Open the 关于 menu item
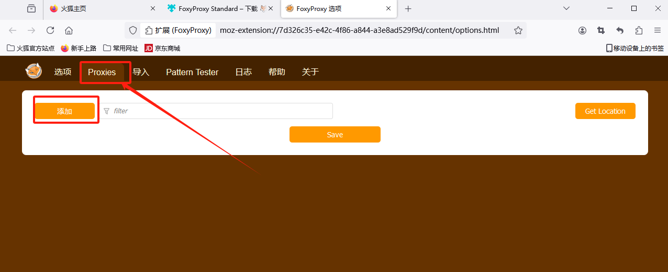This screenshot has height=272, width=668. pos(310,72)
